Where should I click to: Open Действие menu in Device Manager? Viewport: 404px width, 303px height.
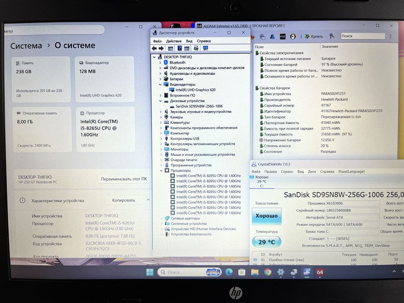[x=174, y=41]
